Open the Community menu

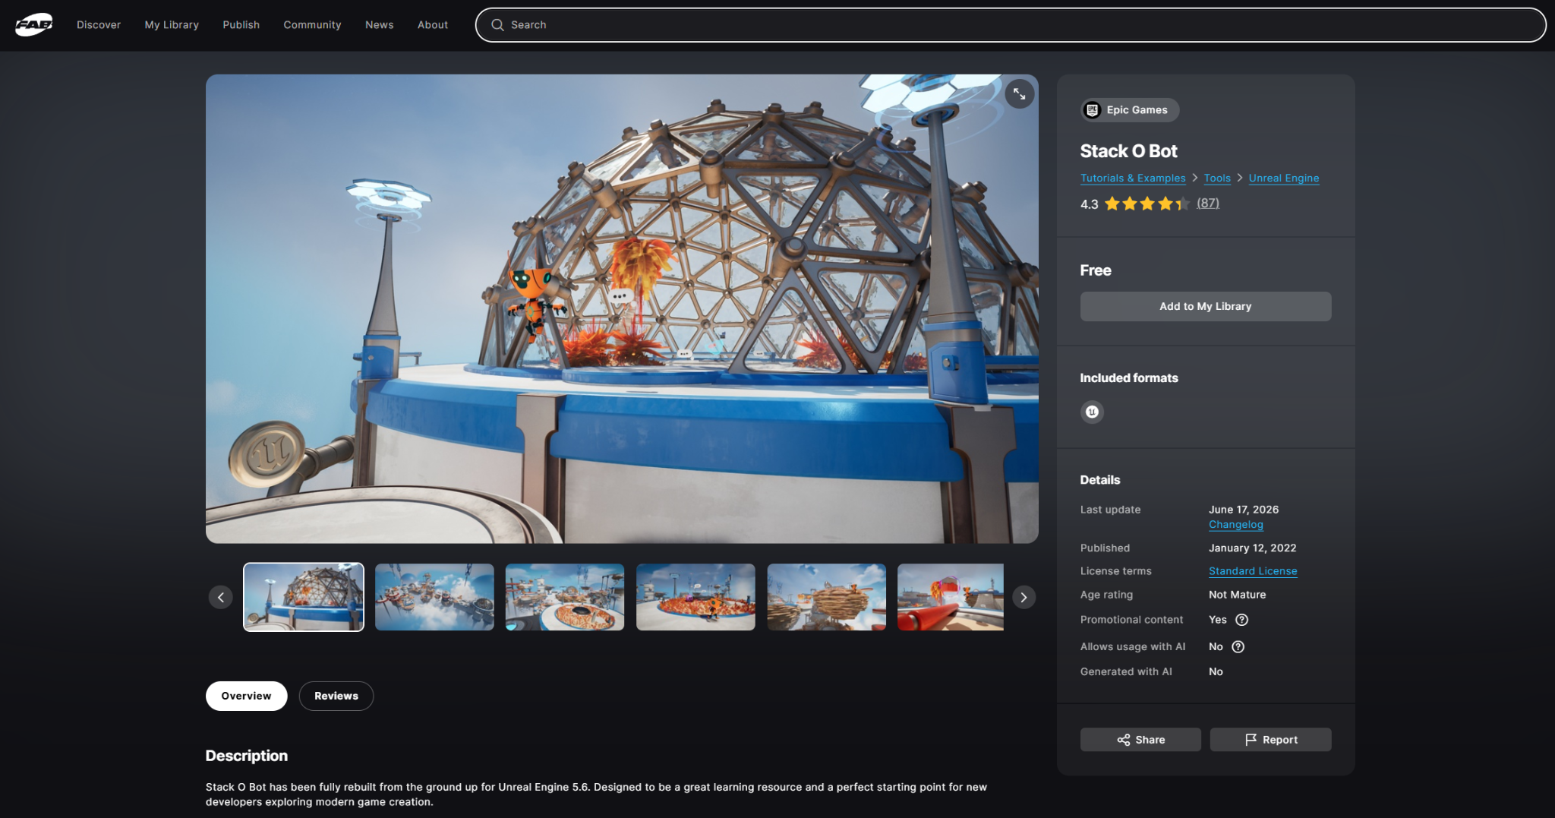[312, 25]
